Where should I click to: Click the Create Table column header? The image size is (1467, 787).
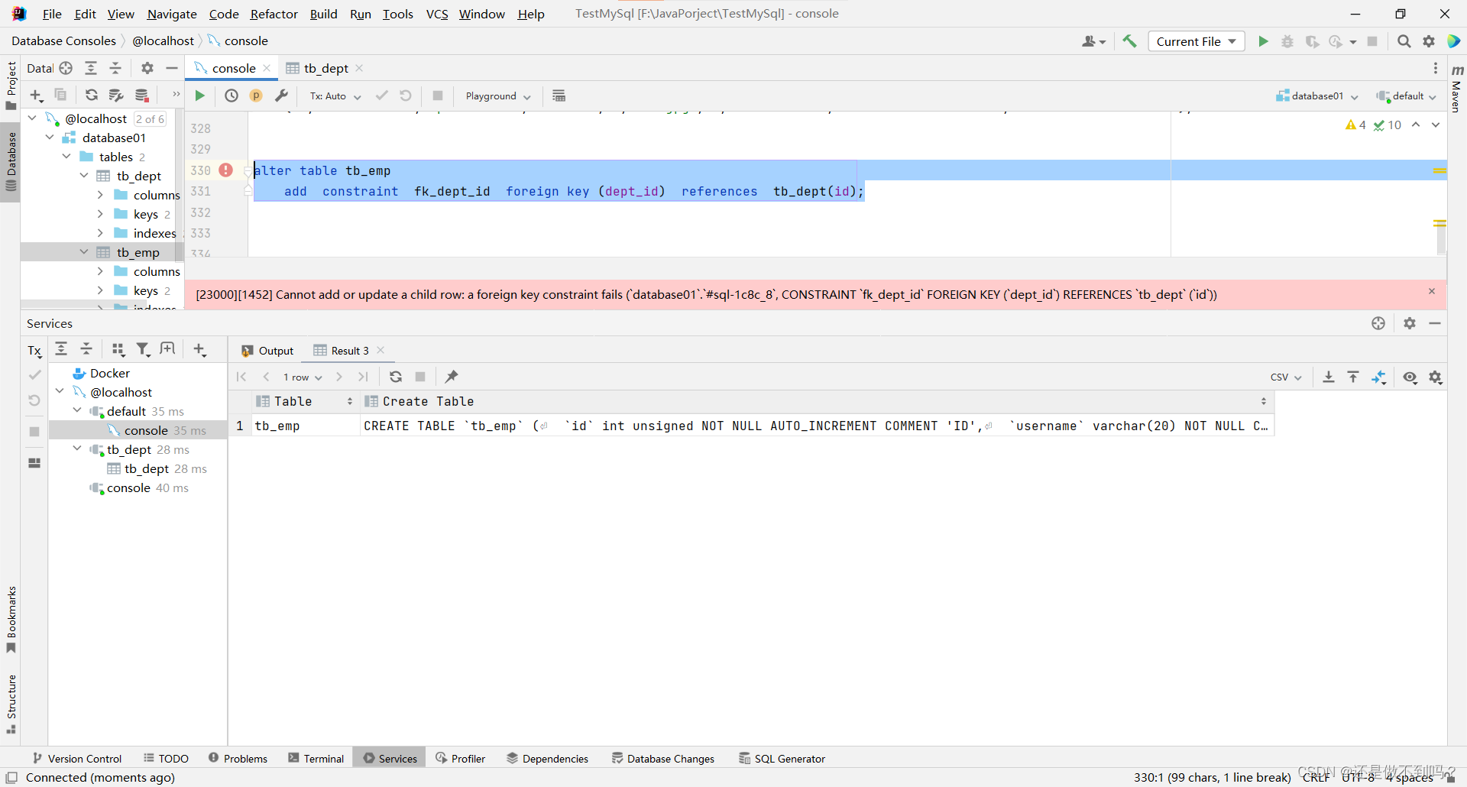coord(818,401)
